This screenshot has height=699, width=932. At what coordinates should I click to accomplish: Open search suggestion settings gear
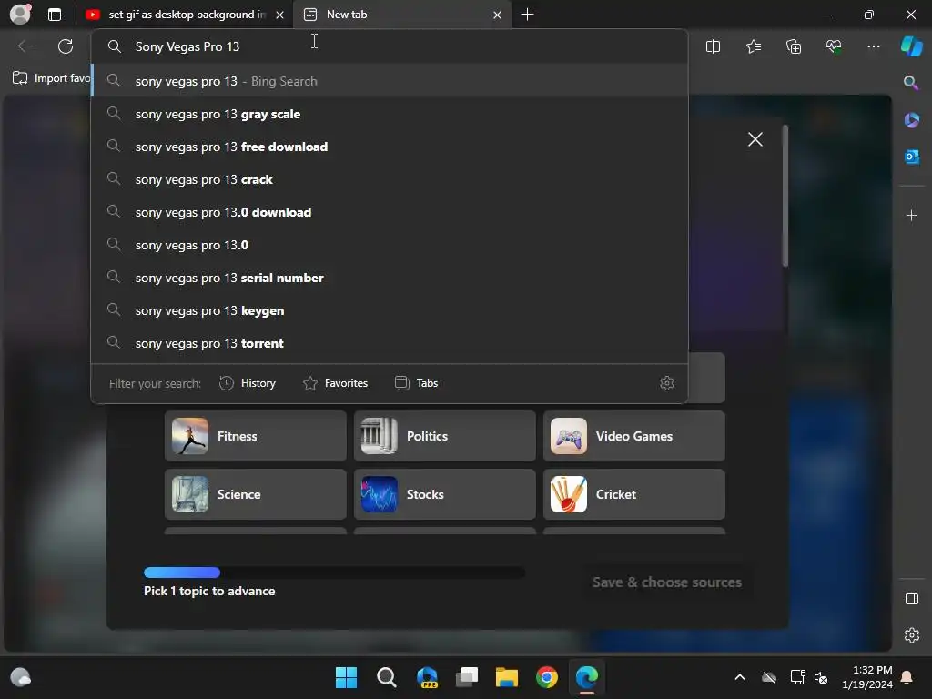(667, 383)
